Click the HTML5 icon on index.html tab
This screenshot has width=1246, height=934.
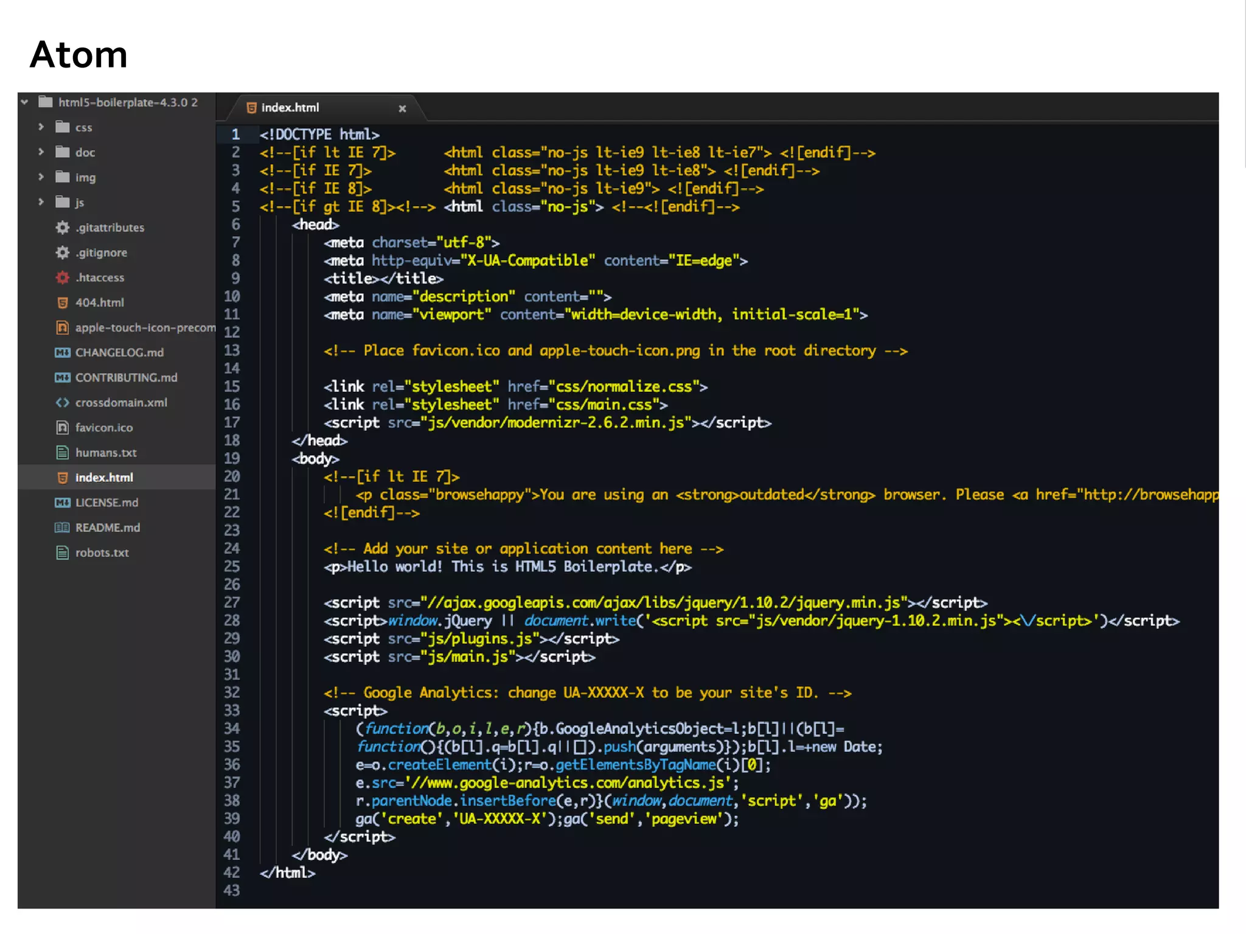click(251, 108)
